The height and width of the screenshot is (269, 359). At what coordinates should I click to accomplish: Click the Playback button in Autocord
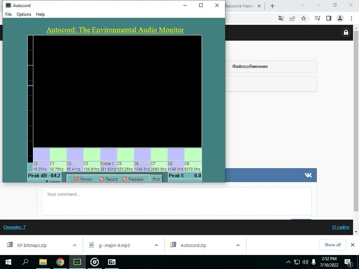[x=133, y=179]
